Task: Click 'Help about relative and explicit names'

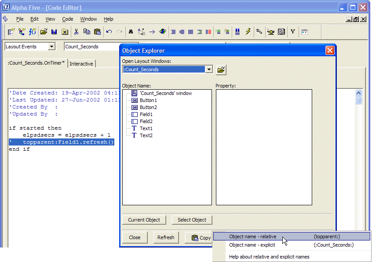Action: [292, 257]
